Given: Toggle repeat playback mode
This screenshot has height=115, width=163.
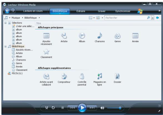Looking at the screenshot, I should [53, 108].
